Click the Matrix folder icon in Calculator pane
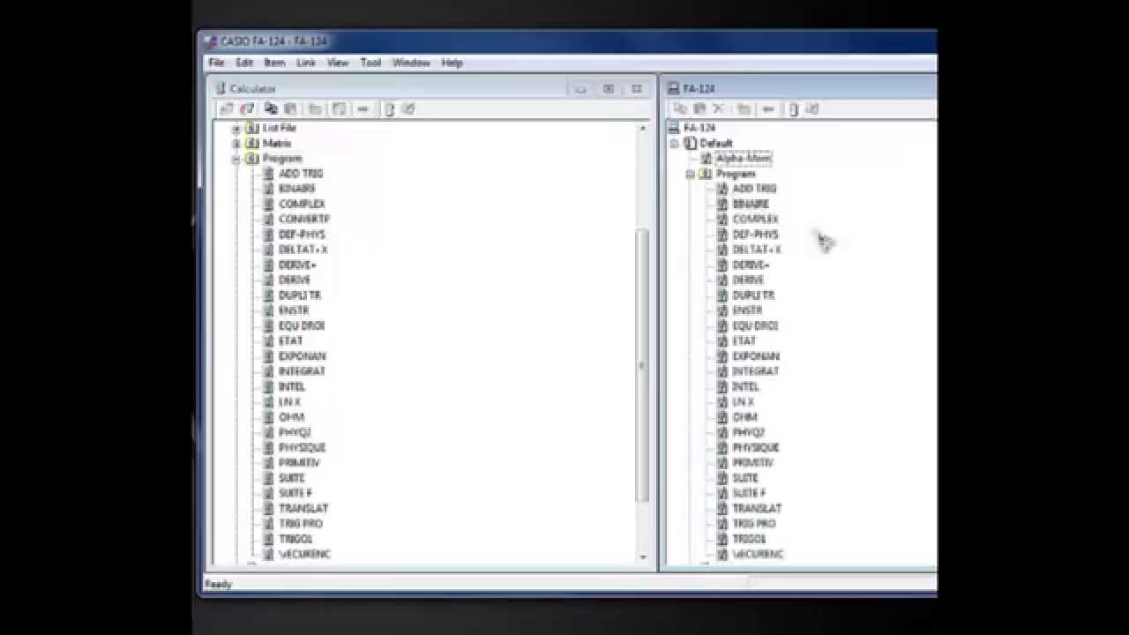Image resolution: width=1129 pixels, height=635 pixels. 252,143
